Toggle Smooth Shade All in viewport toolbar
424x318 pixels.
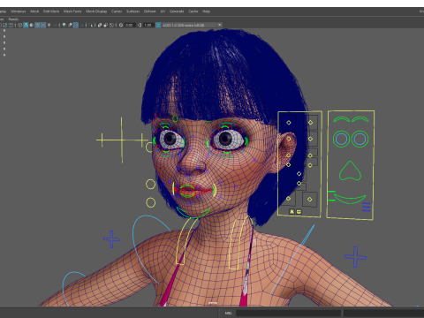(x=26, y=26)
